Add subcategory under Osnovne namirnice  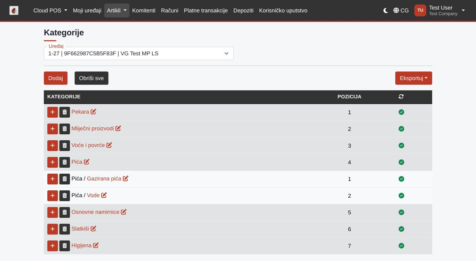click(x=53, y=212)
